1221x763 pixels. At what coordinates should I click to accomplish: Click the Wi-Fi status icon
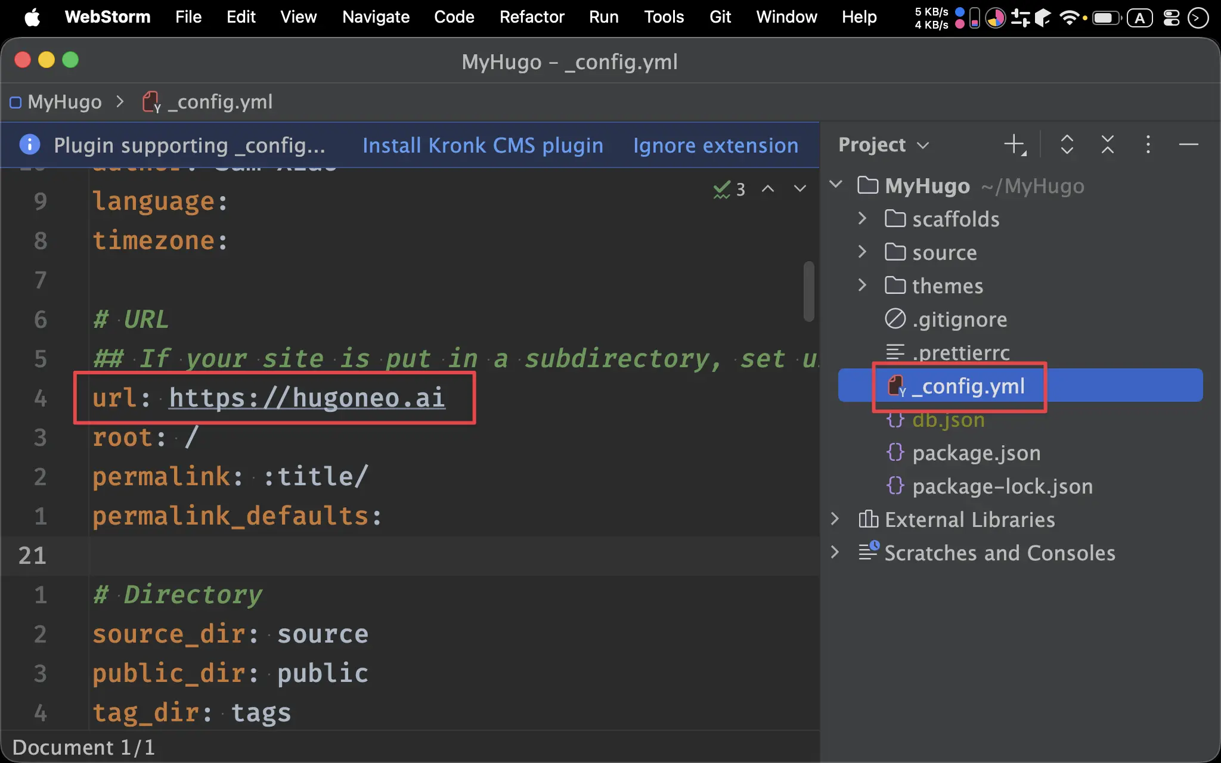tap(1070, 18)
